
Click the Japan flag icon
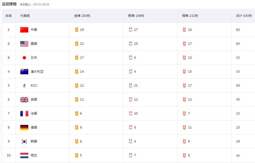pos(24,58)
